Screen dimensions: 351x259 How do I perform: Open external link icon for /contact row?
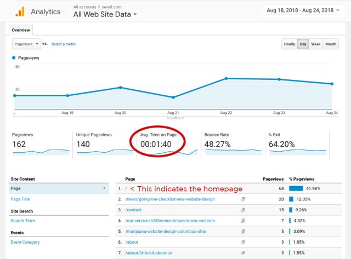243,210
